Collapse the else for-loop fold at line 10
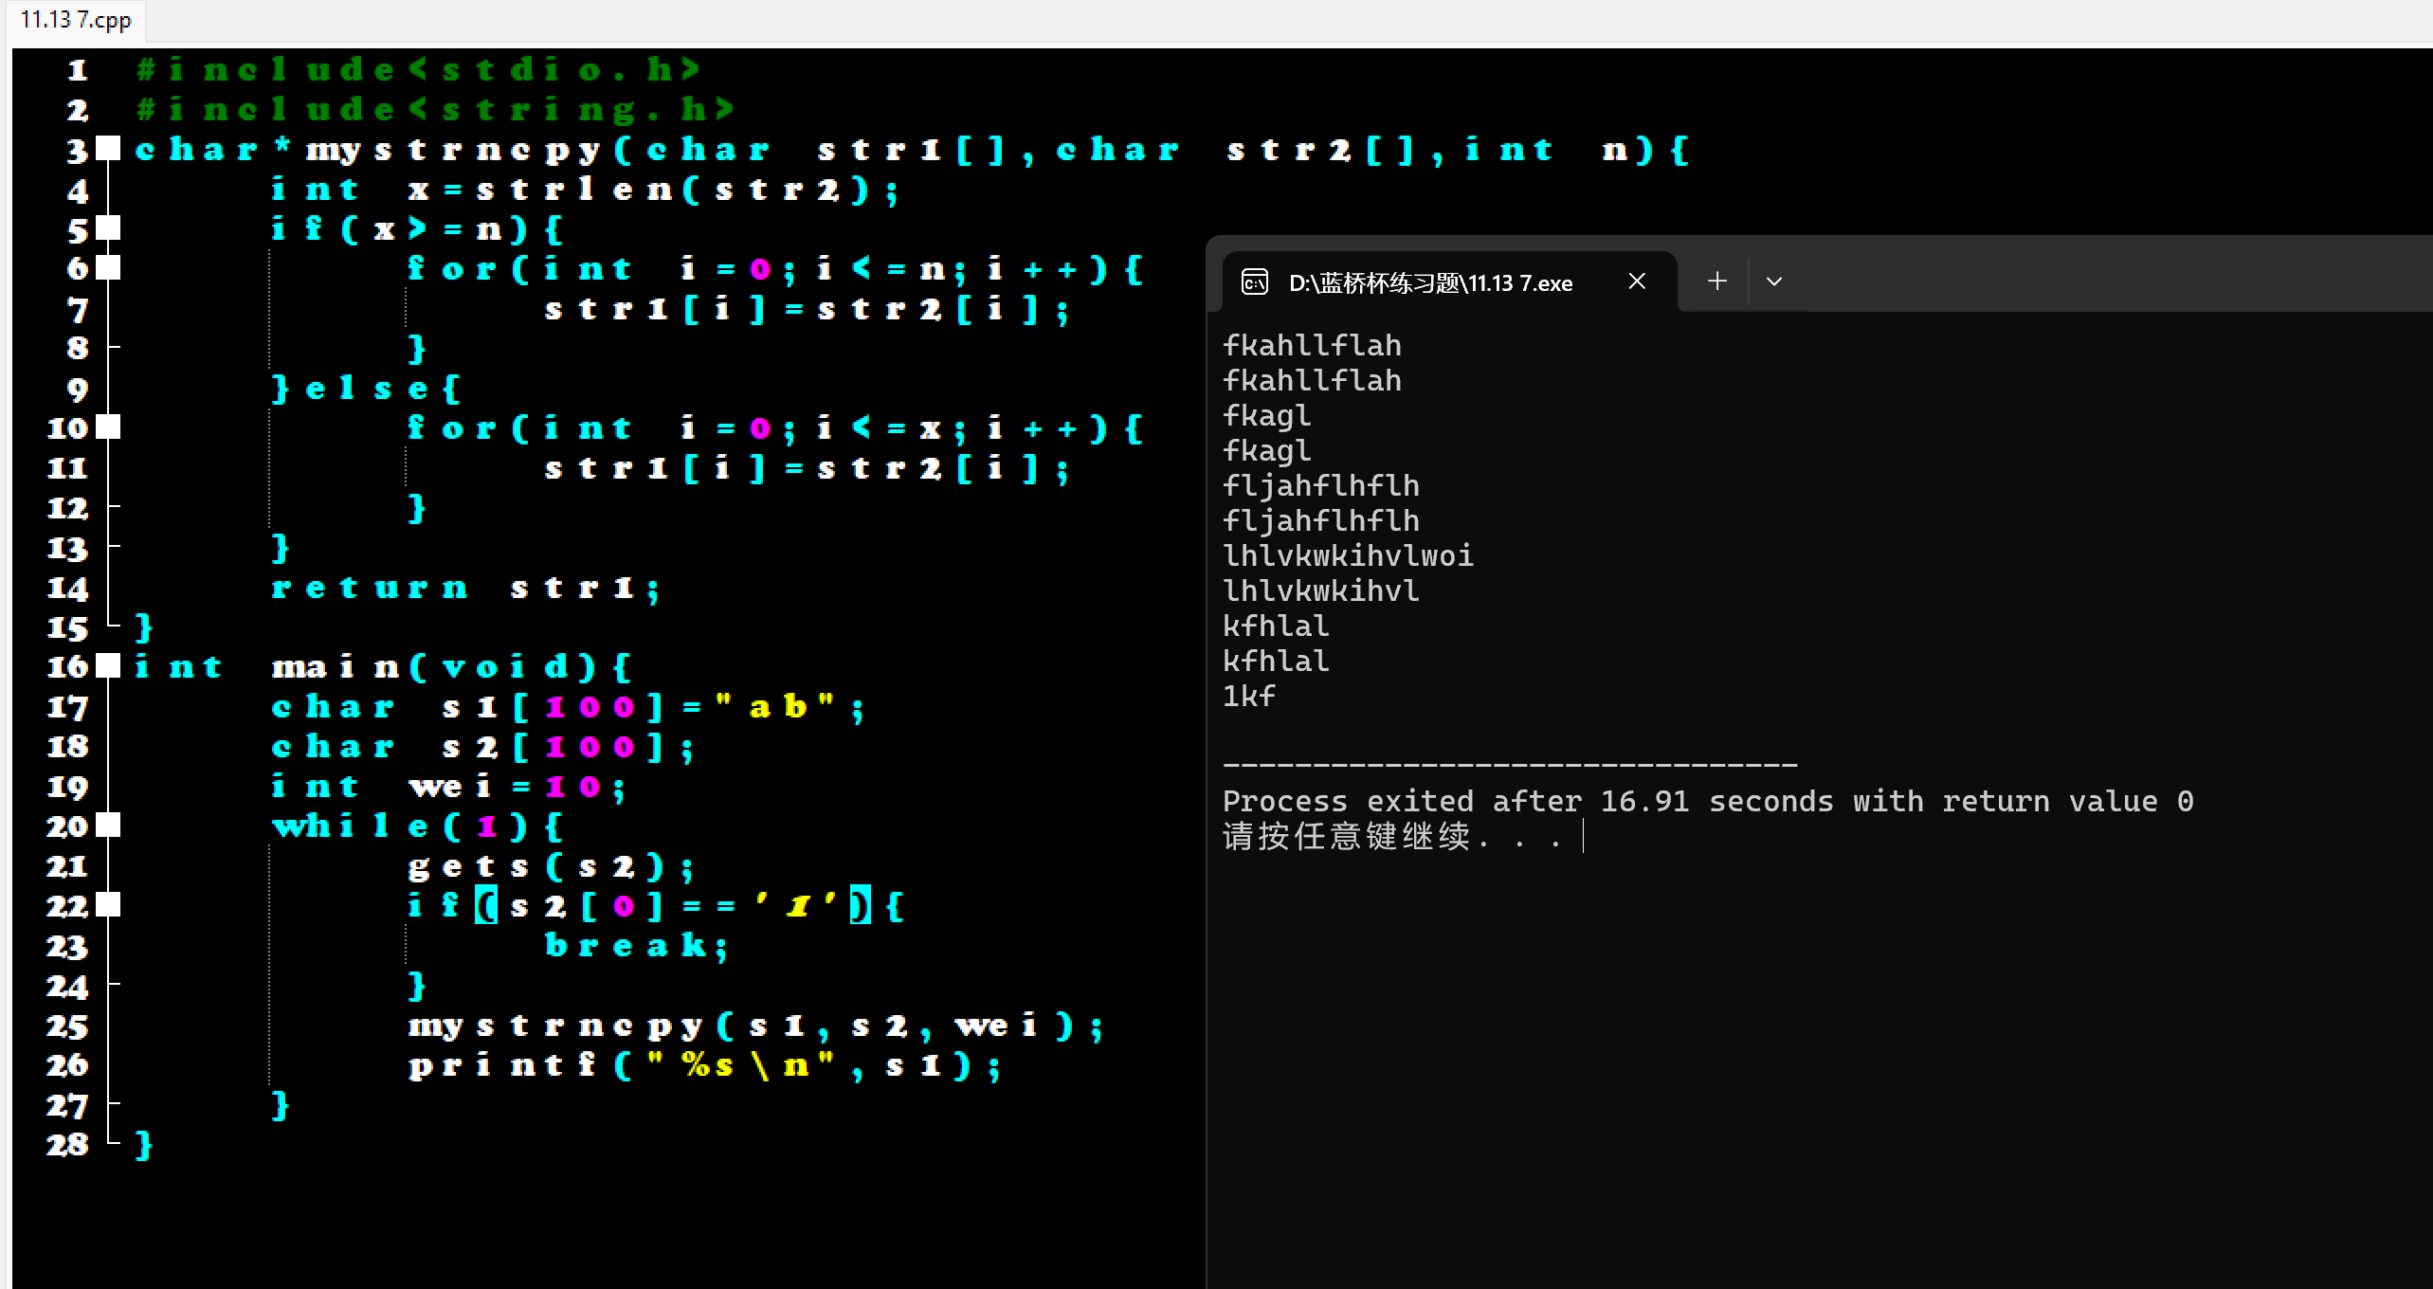 [x=109, y=427]
